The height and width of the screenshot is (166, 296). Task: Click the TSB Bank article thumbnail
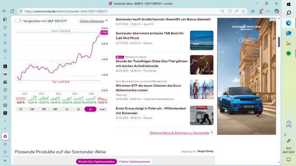(201, 40)
